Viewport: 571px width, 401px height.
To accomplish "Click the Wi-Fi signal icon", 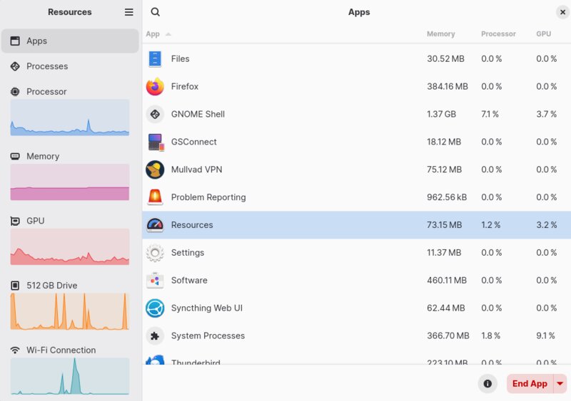I will point(15,350).
